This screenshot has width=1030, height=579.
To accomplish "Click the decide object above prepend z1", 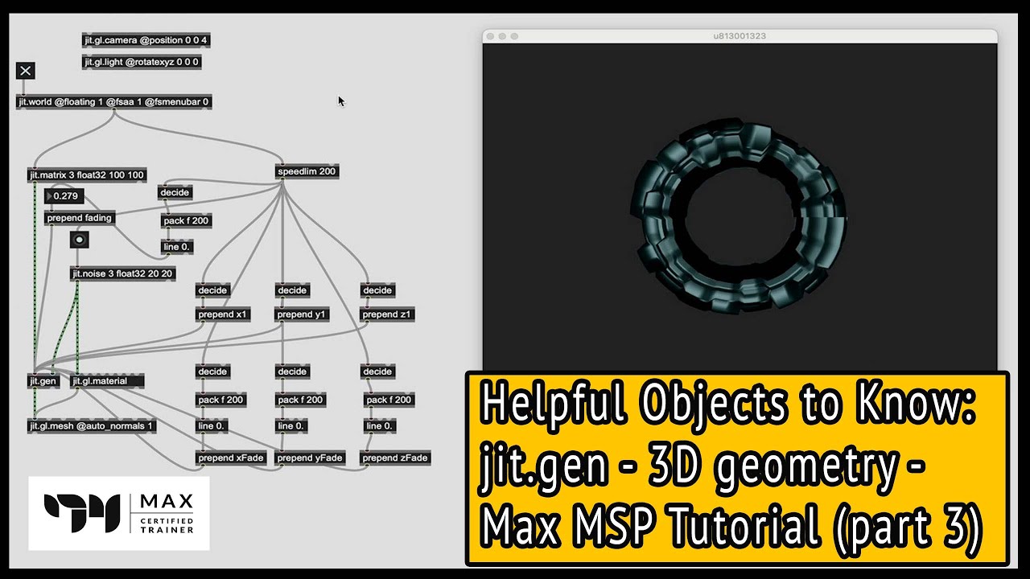I will click(x=377, y=290).
